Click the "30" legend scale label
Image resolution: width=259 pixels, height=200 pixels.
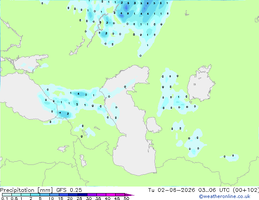click(89, 198)
